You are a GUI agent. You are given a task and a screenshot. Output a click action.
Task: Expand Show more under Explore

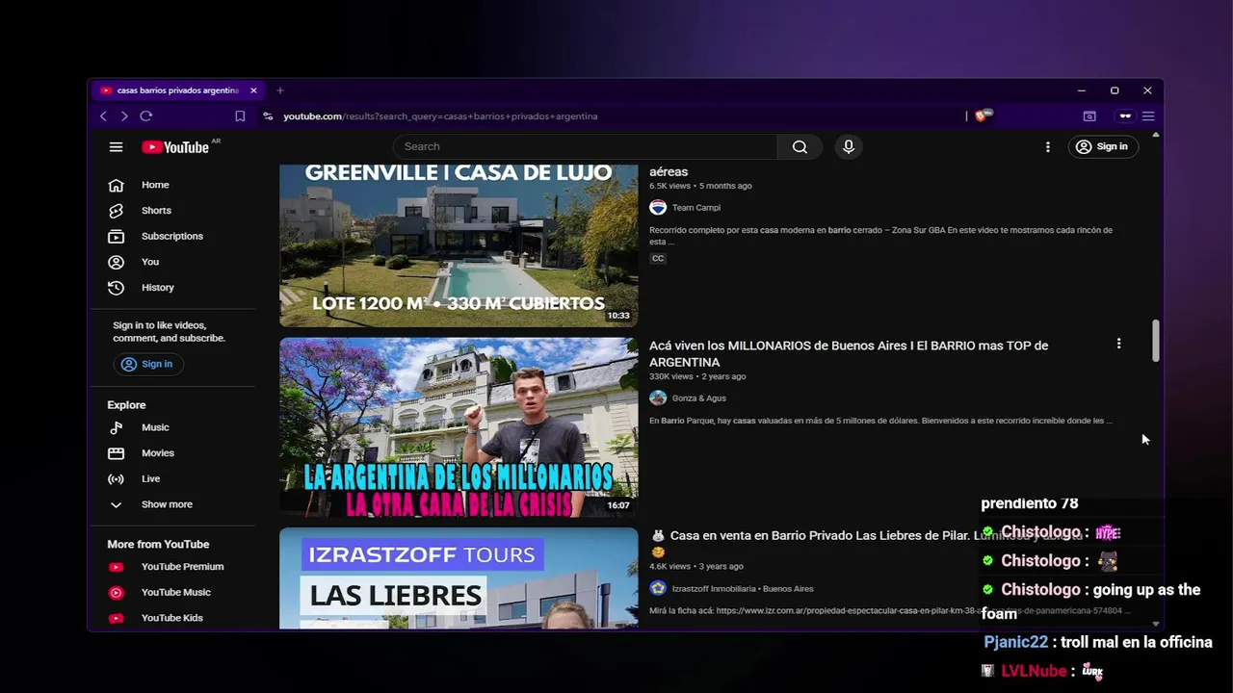pyautogui.click(x=173, y=504)
